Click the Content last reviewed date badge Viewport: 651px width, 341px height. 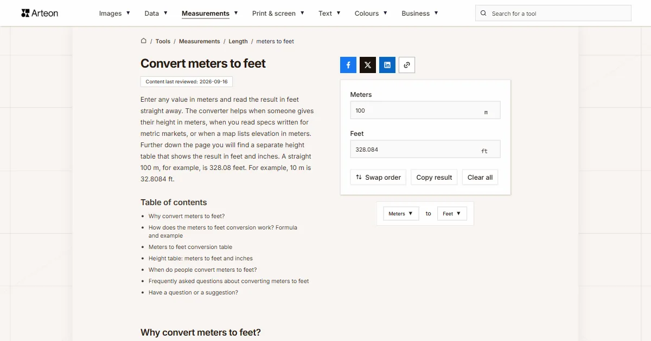pyautogui.click(x=187, y=82)
